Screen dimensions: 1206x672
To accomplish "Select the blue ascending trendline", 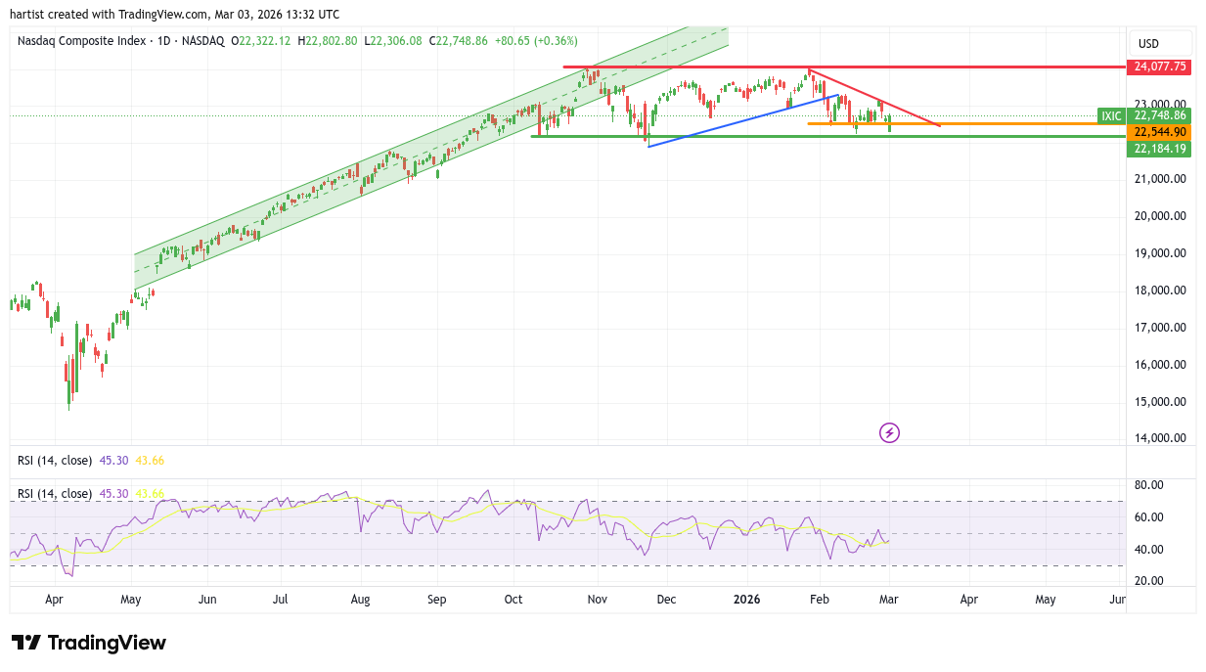I will [x=743, y=120].
